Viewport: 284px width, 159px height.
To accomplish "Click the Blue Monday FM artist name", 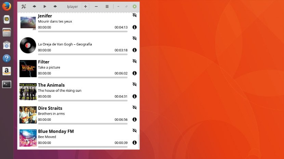I will point(56,131).
